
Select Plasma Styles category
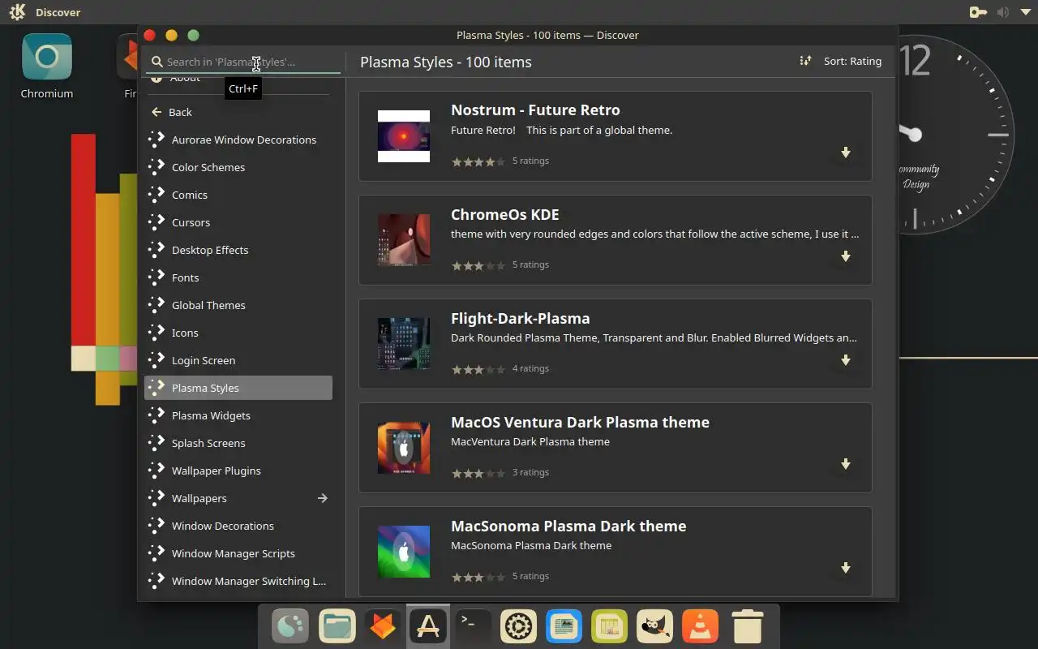pyautogui.click(x=238, y=388)
